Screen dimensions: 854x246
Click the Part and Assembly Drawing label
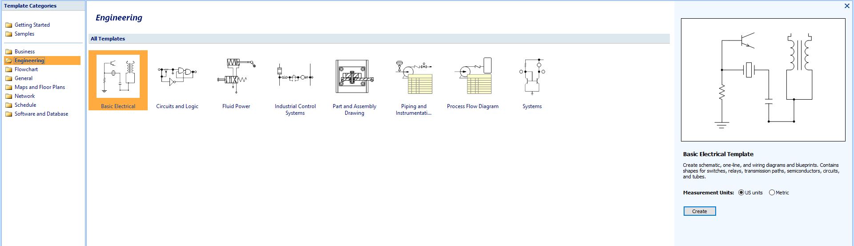pyautogui.click(x=354, y=109)
